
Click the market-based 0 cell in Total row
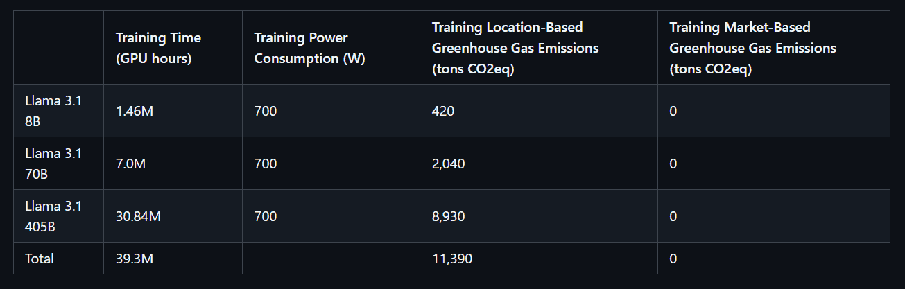click(673, 259)
